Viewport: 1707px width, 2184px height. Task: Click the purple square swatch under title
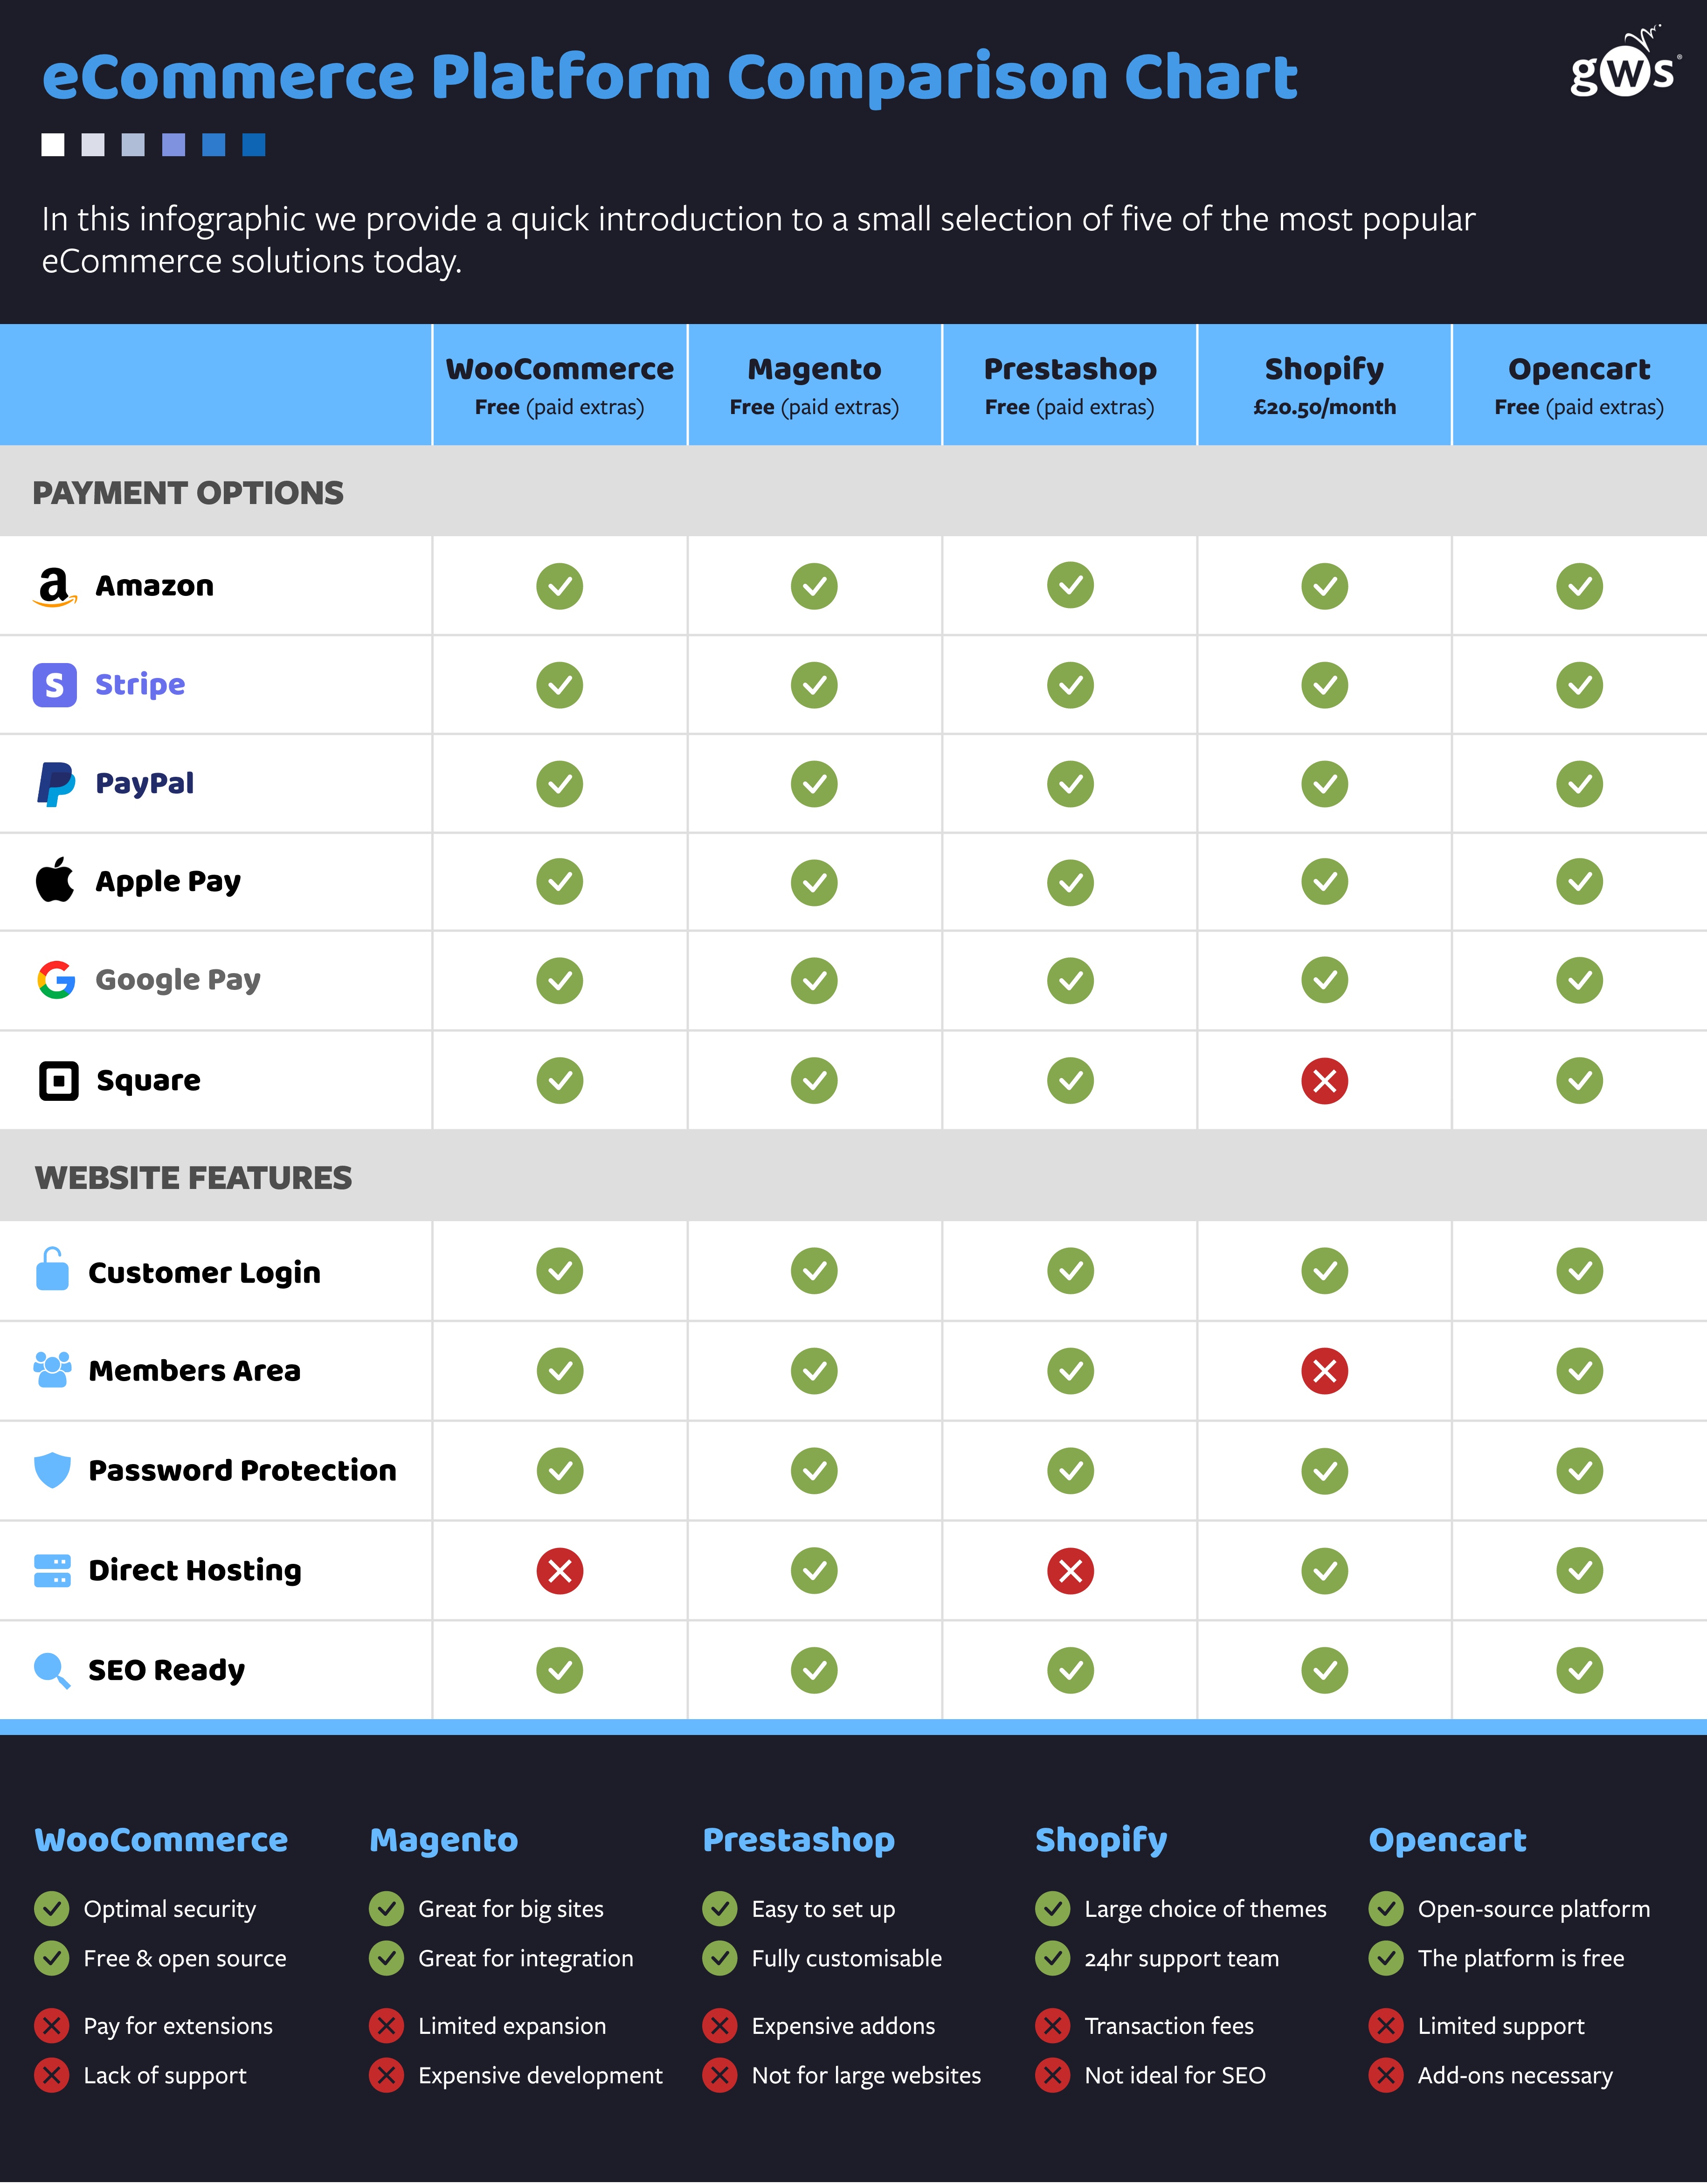click(174, 145)
